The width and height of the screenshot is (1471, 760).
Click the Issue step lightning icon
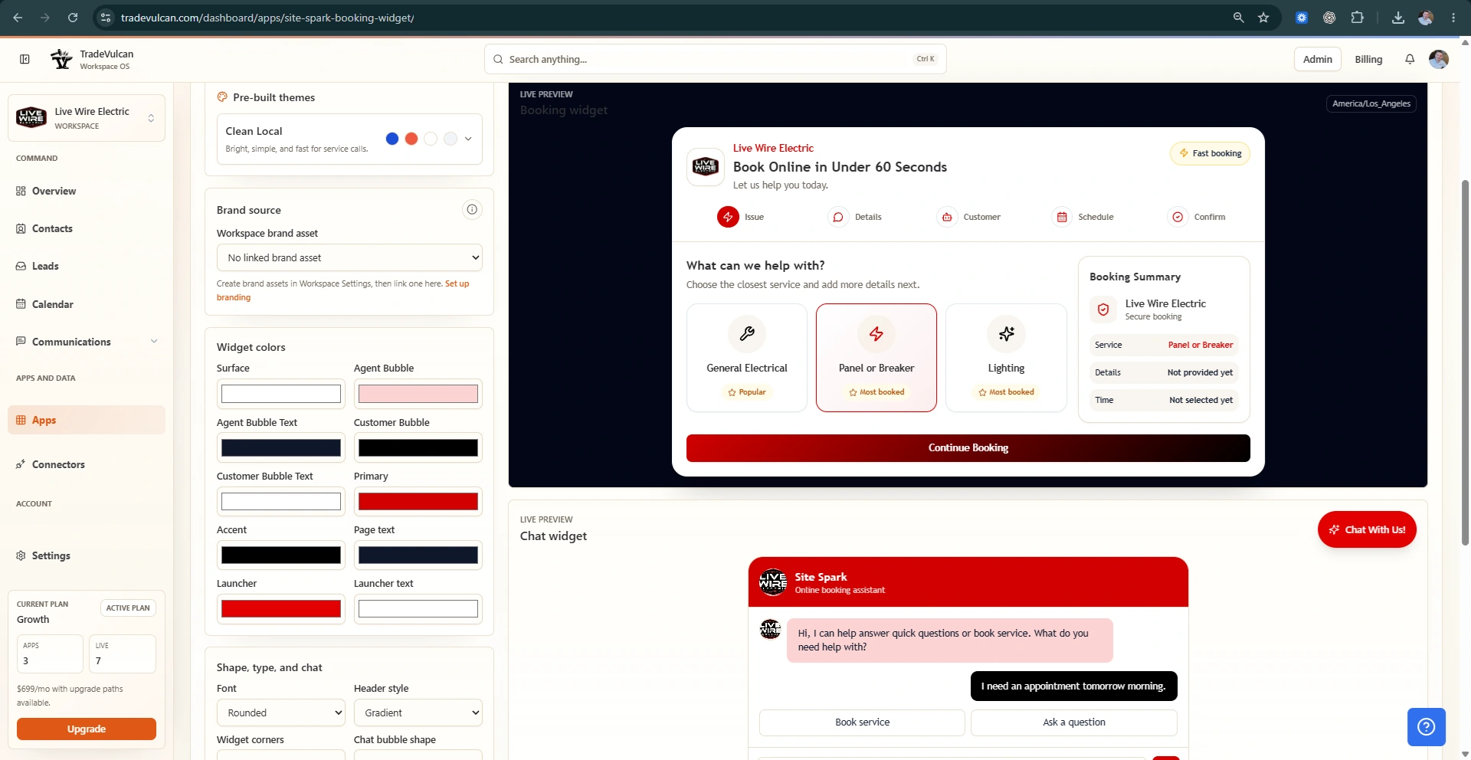(728, 217)
